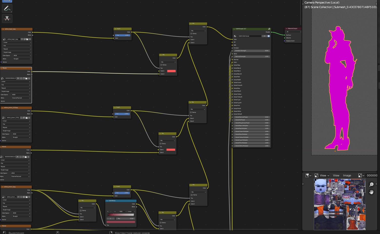Open Channel Packed alpha dropdown in topmost Albedo
This screenshot has width=380, height=234.
[x=21, y=98]
